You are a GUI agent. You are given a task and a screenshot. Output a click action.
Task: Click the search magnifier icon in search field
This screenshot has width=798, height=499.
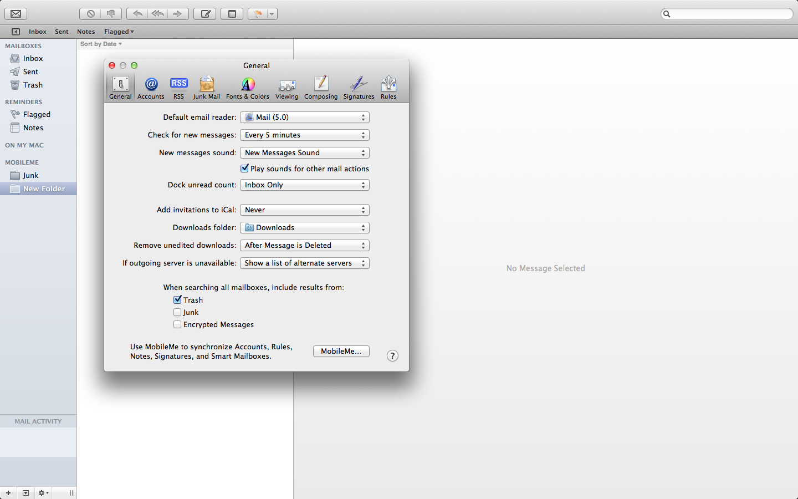(x=667, y=14)
